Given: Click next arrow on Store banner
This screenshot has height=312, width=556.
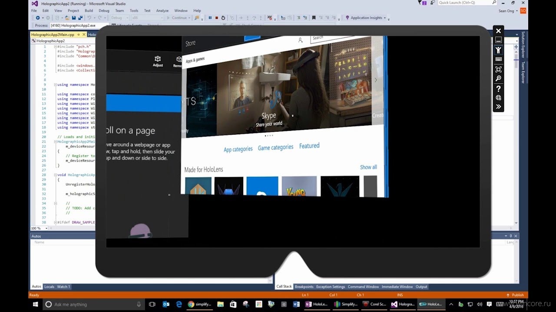Looking at the screenshot, I should pos(376,80).
